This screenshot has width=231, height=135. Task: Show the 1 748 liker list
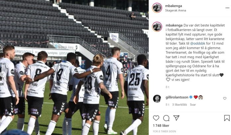(161, 126)
